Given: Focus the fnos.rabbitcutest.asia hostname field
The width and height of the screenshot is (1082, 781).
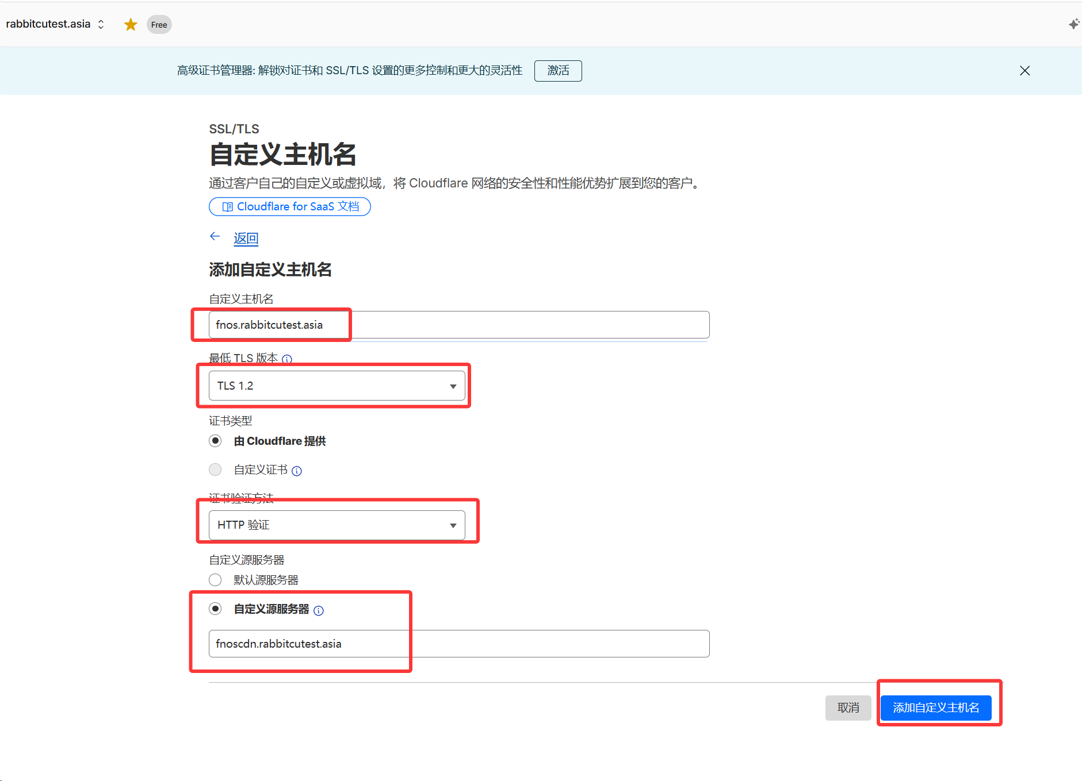Looking at the screenshot, I should coord(458,325).
